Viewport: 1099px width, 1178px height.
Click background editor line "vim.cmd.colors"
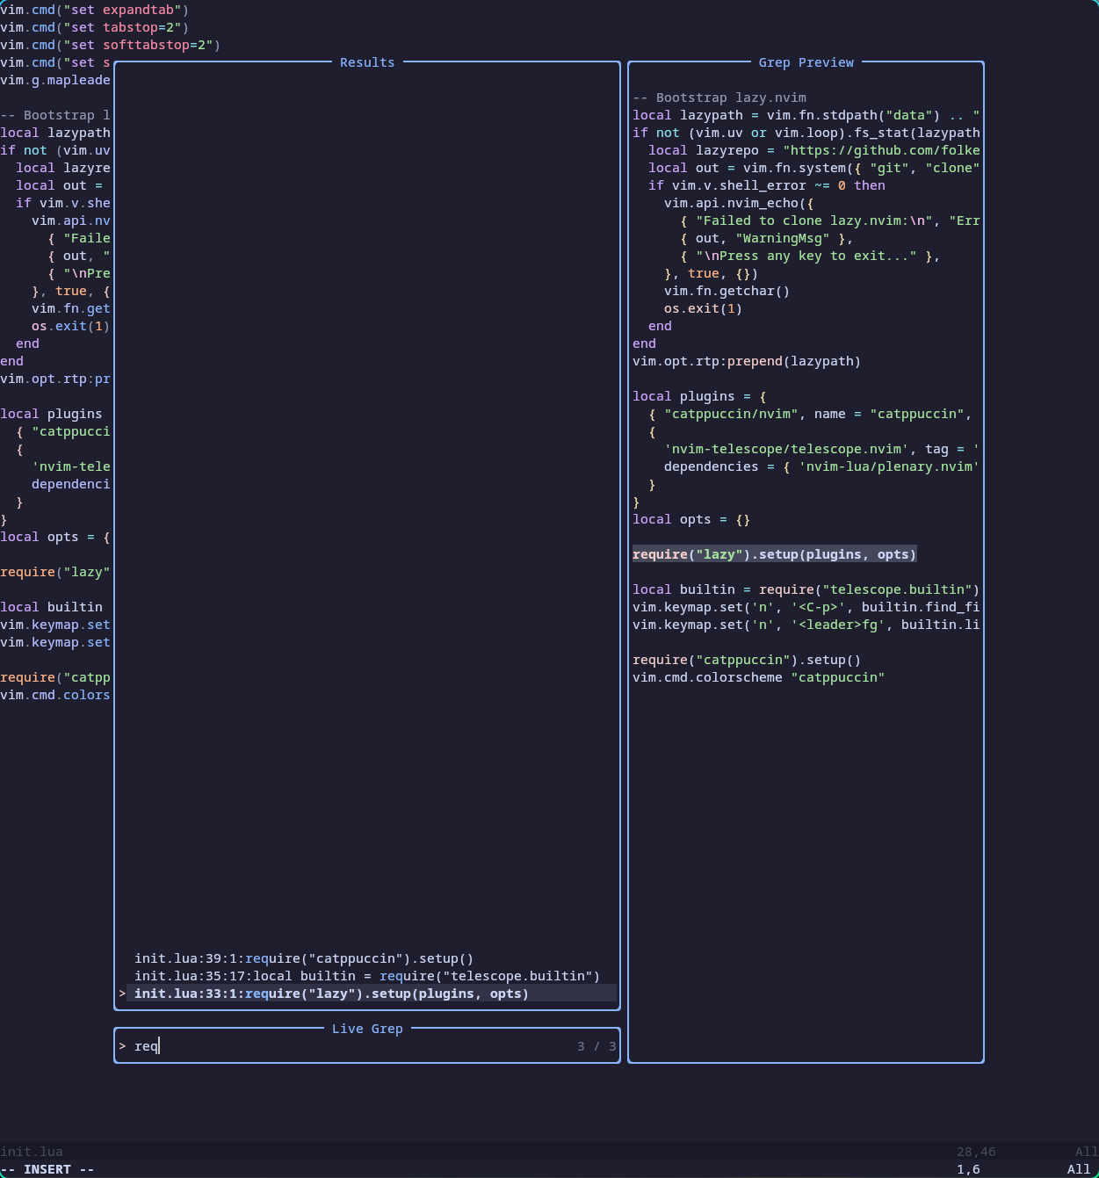55,695
